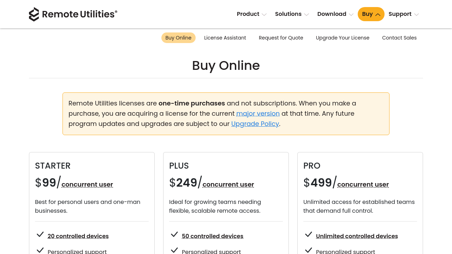Switch to the License Assistant tab

225,37
